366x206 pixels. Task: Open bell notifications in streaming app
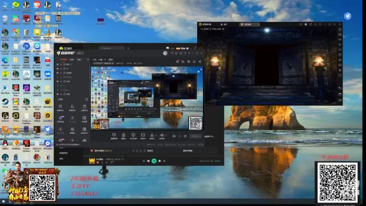[194, 61]
